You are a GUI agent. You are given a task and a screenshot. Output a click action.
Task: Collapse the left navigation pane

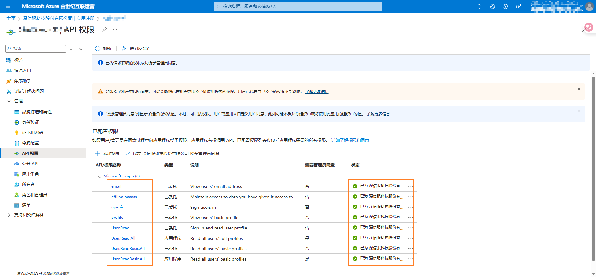81,49
